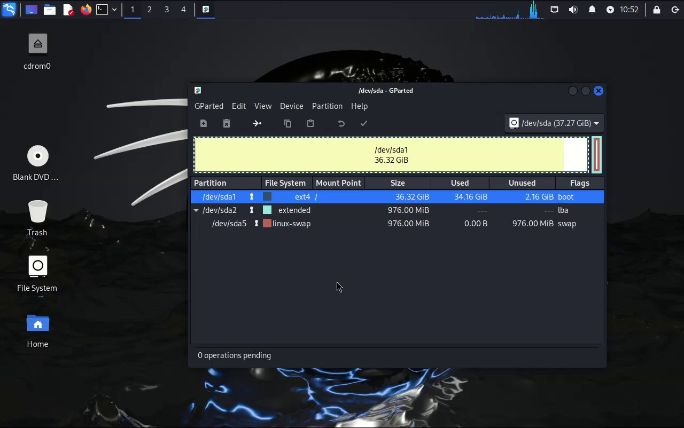Click the key icon beside /dev/sda2

click(x=252, y=210)
